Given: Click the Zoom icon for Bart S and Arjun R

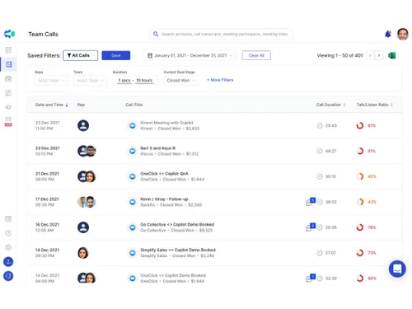Looking at the screenshot, I should pos(133,151).
